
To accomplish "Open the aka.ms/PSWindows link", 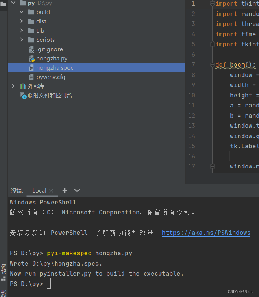I will pyautogui.click(x=206, y=233).
